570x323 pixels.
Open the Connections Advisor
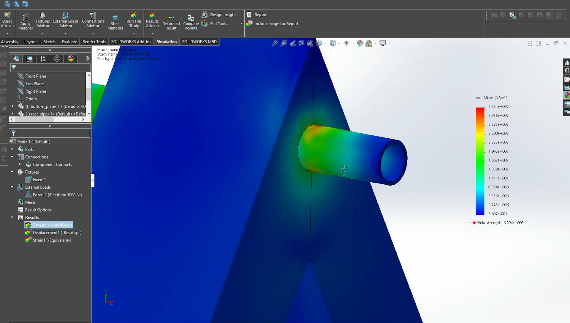click(x=93, y=20)
